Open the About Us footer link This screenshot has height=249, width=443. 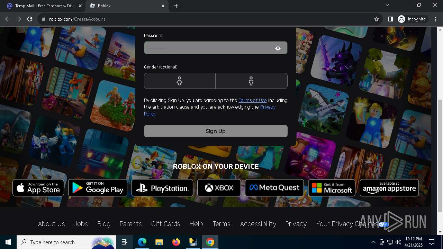point(52,224)
